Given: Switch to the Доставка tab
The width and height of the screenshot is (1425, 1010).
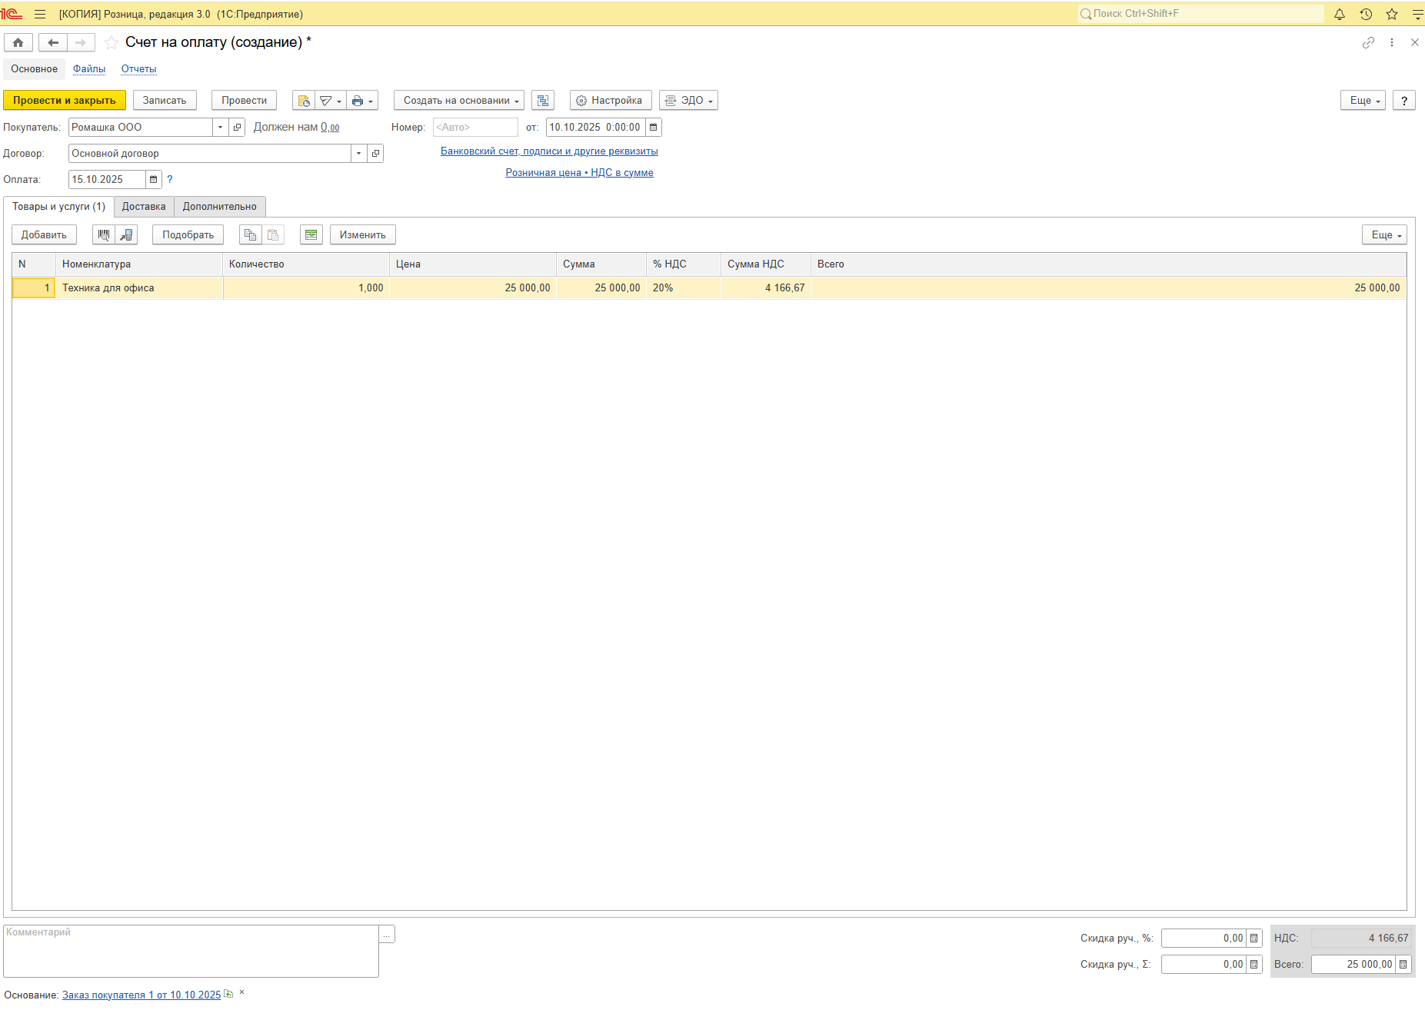Looking at the screenshot, I should click(144, 207).
